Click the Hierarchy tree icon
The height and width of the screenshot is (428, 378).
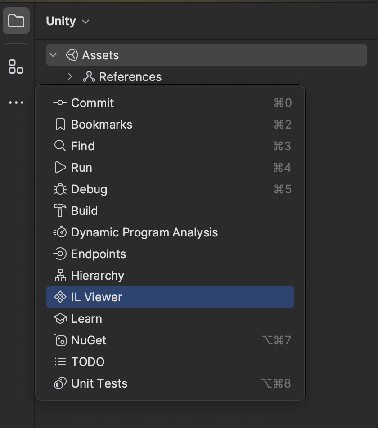point(60,275)
